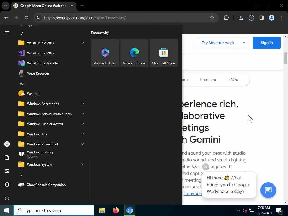The height and width of the screenshot is (216, 288).
Task: Show hidden system tray icons
Action: [238, 210]
